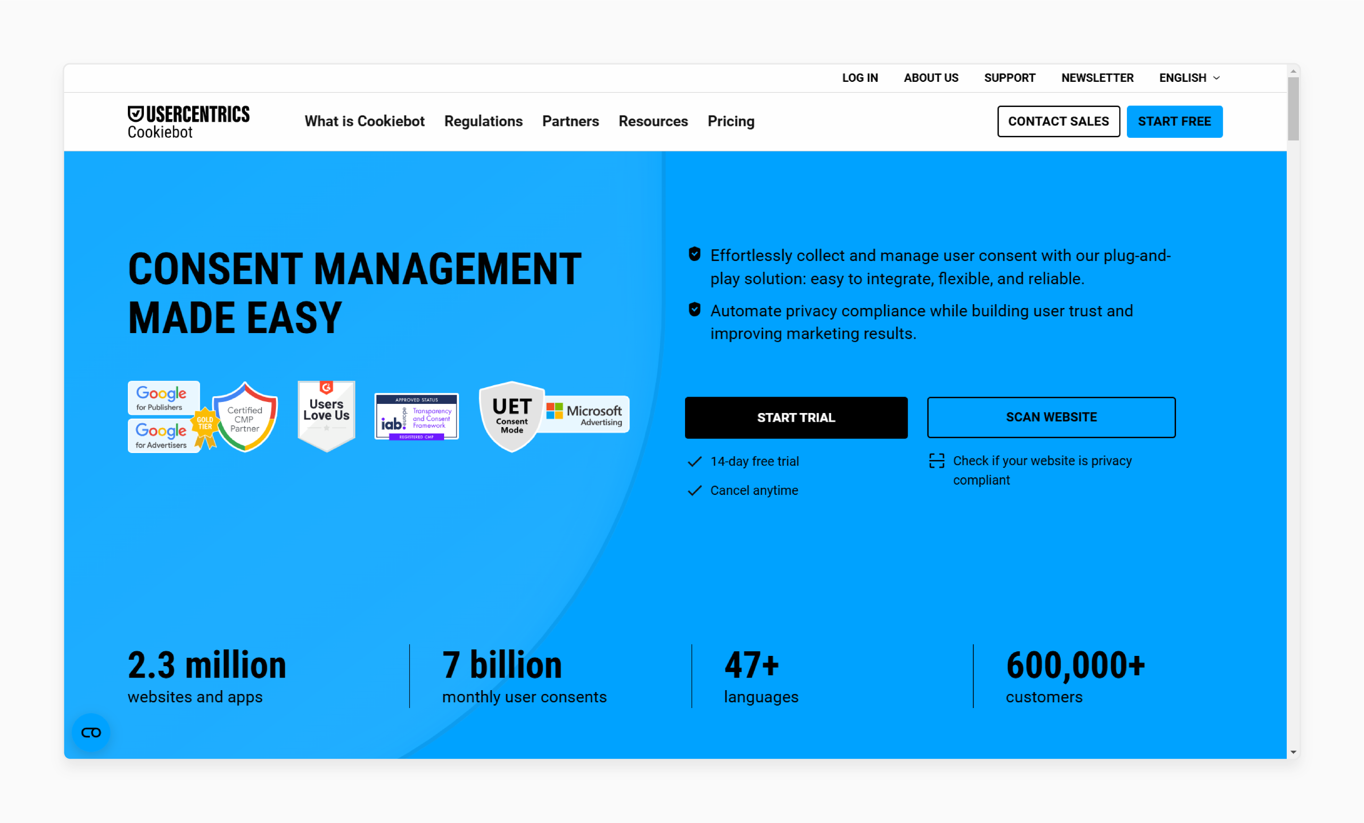Click the '14-day free trial' text
The image size is (1364, 823).
pos(755,461)
